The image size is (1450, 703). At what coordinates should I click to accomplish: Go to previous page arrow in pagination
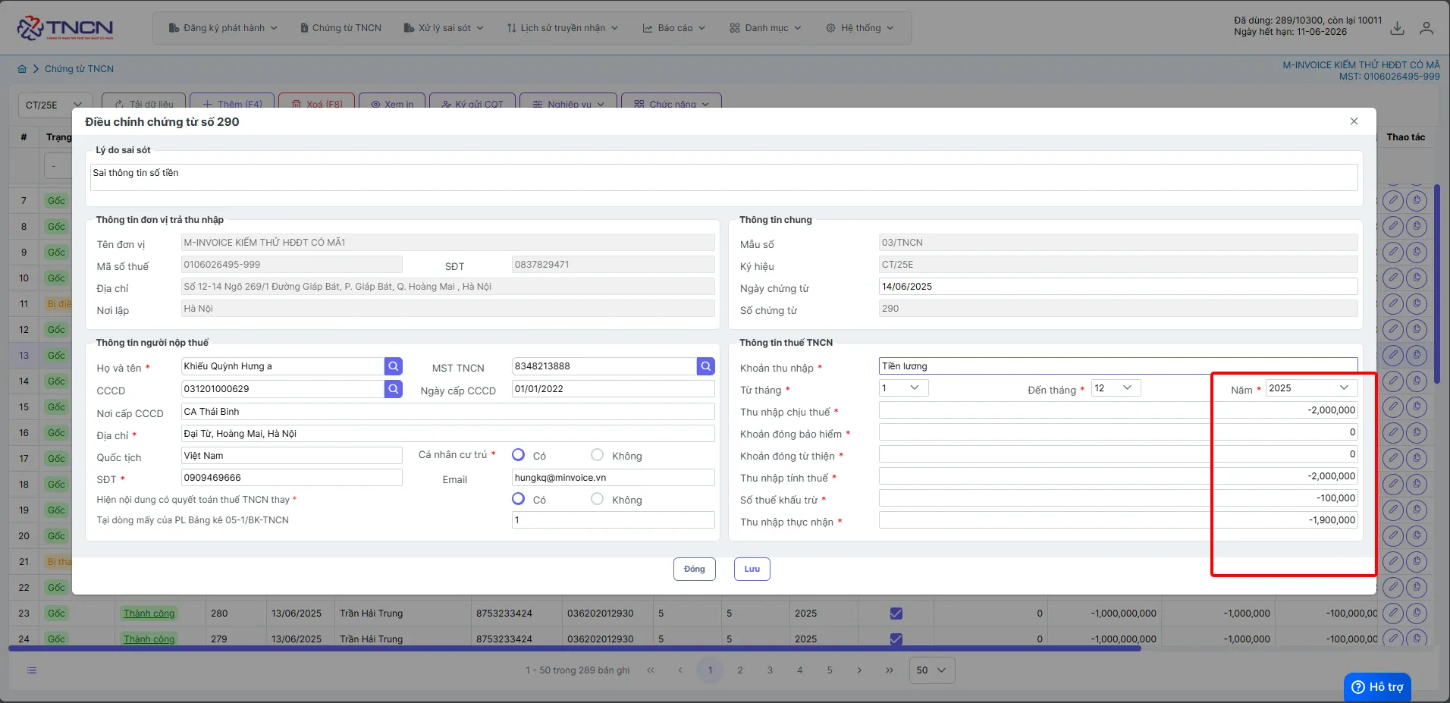click(x=680, y=670)
